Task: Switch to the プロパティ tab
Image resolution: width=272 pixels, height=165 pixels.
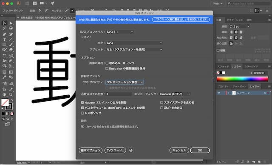Action: click(223, 86)
